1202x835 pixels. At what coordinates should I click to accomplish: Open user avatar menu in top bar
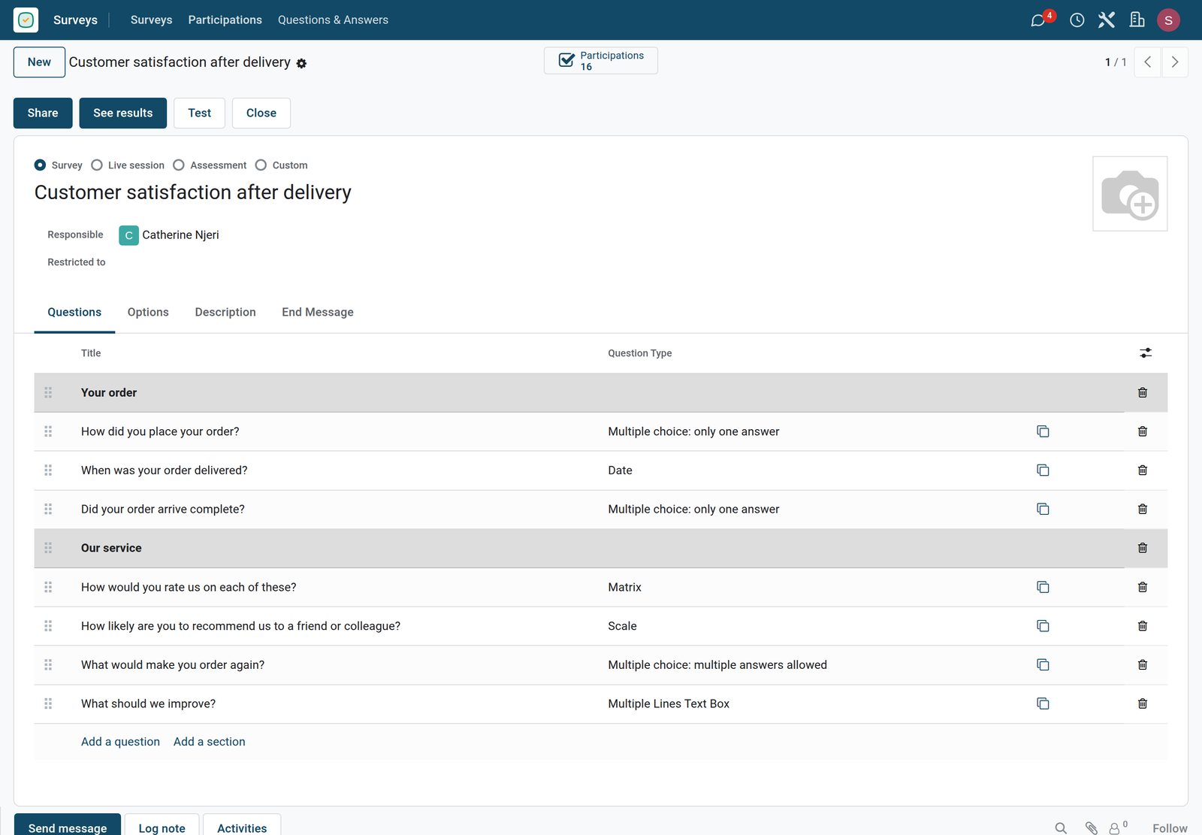[x=1167, y=20]
